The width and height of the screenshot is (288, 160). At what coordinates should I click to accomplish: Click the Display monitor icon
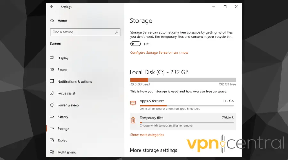(52, 58)
